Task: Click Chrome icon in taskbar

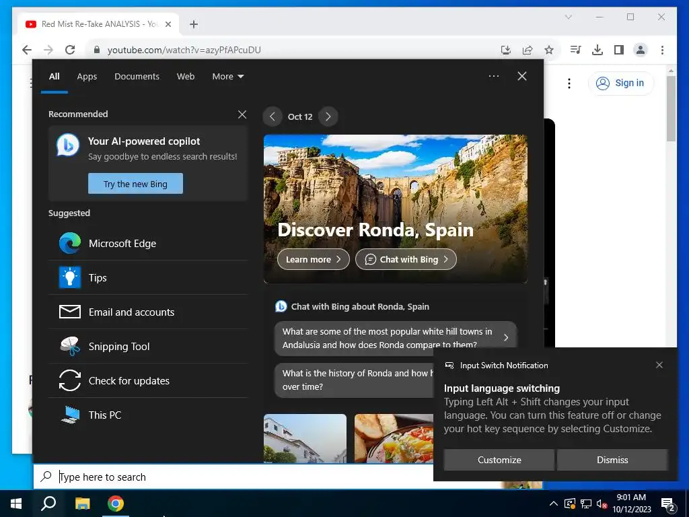Action: tap(116, 504)
